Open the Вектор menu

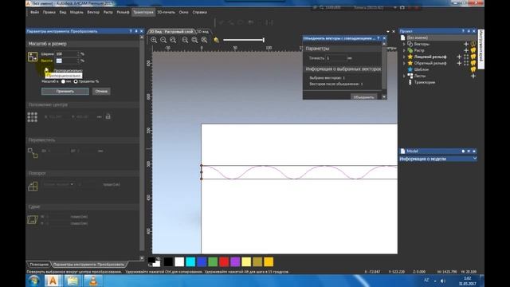pos(93,13)
